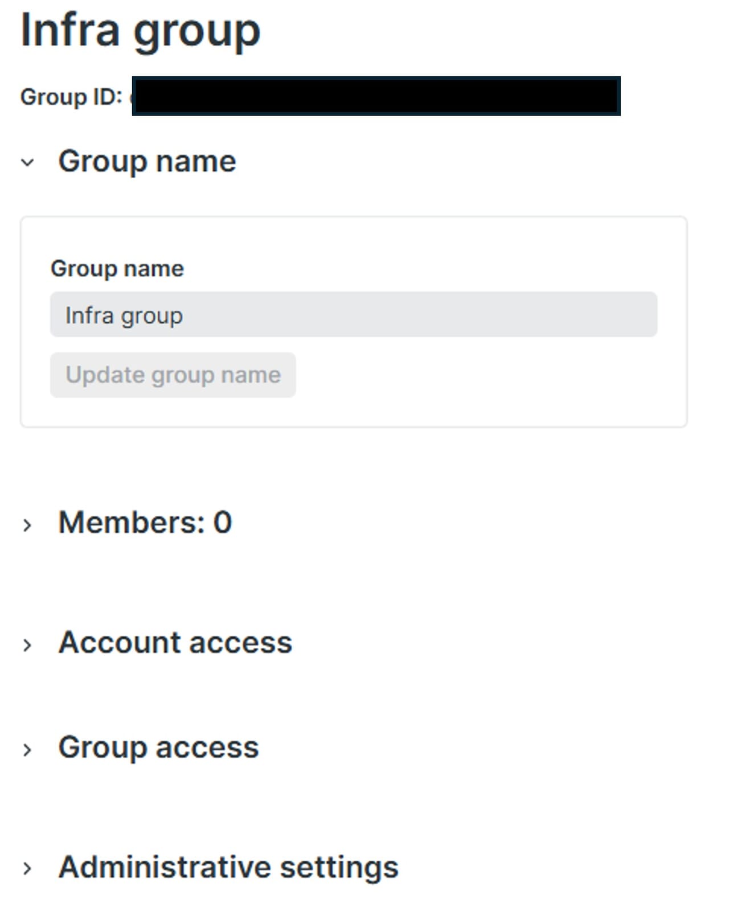Click the member count zero in Members
This screenshot has width=729, height=908.
click(x=223, y=522)
